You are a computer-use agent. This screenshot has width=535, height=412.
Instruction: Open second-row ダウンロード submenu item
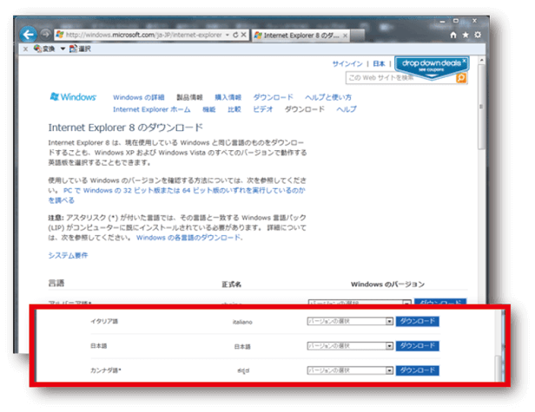(x=304, y=109)
